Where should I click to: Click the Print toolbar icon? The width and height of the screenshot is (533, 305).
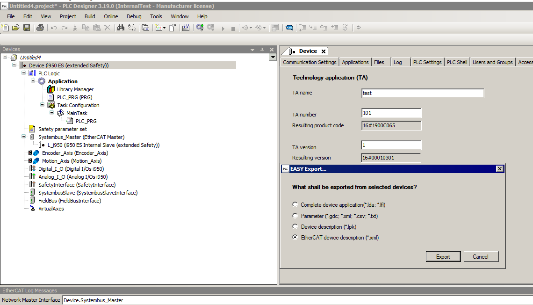pos(40,28)
